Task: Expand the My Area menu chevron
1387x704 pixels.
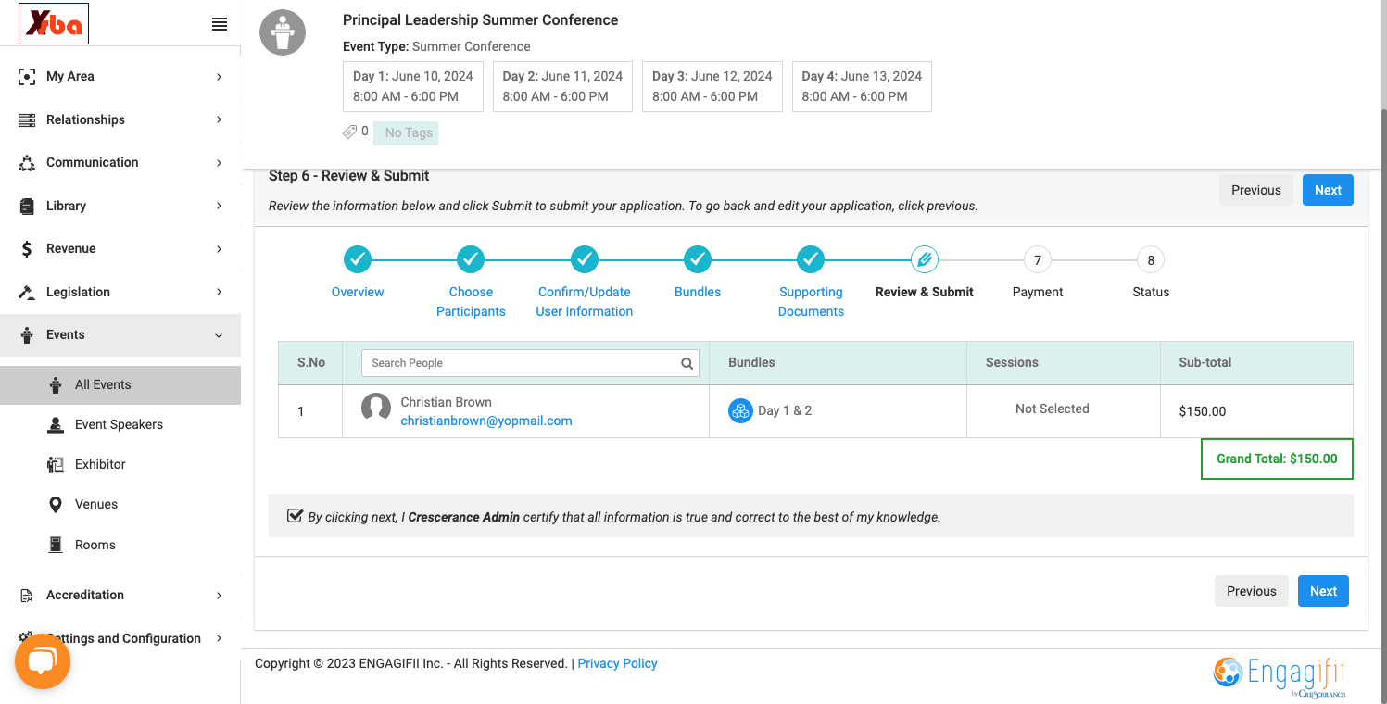Action: pyautogui.click(x=220, y=77)
